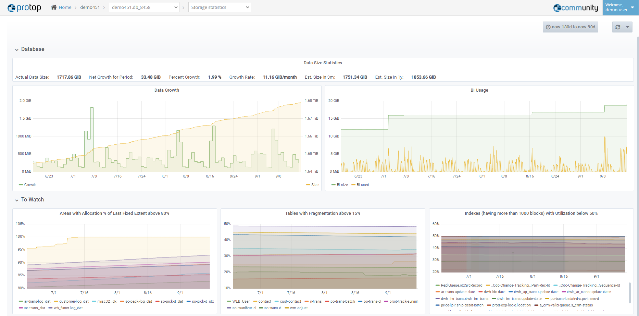Open the now-180d to now-90d time picker

click(571, 27)
